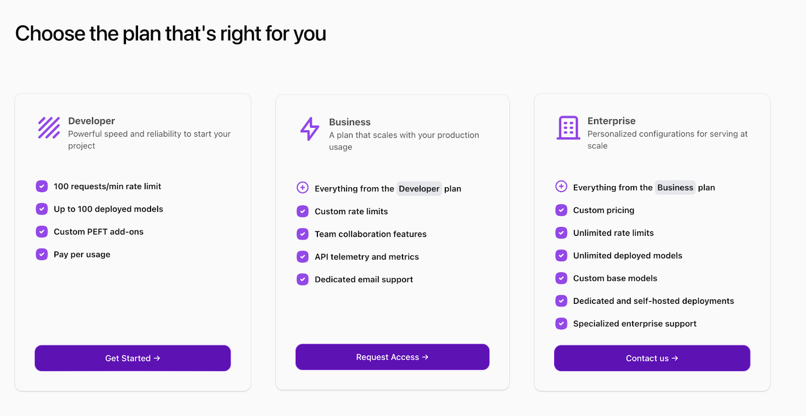Click the Team collaboration features entry

tap(370, 234)
